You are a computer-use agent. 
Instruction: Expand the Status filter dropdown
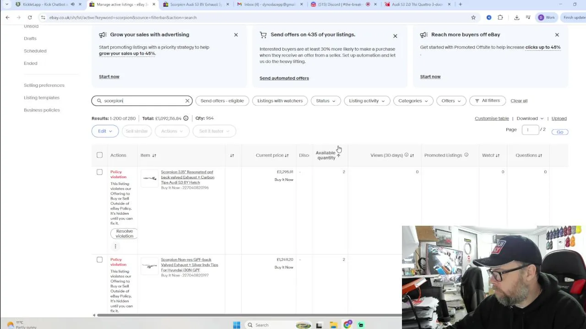326,101
